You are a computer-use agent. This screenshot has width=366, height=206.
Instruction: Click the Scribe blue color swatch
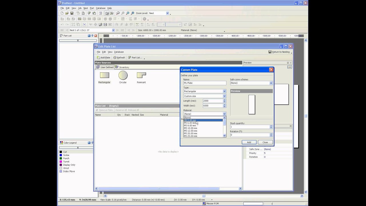pyautogui.click(x=61, y=155)
